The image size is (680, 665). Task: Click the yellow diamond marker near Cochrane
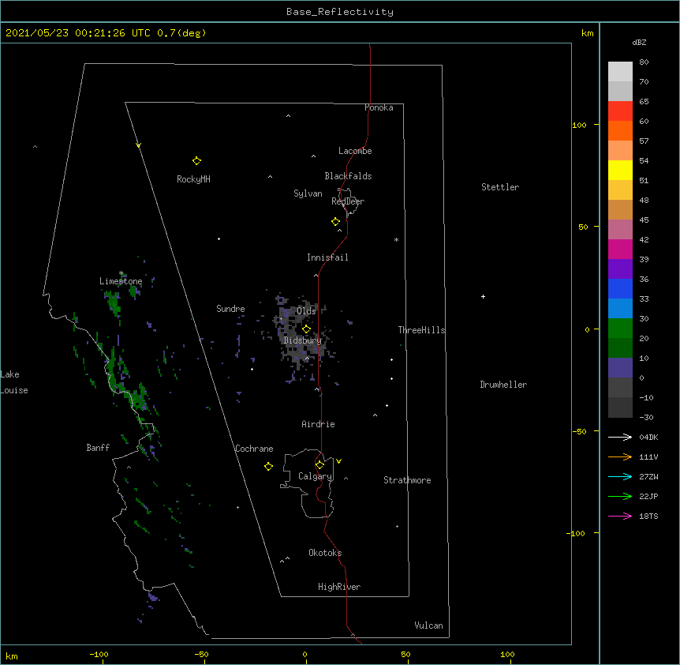click(268, 466)
